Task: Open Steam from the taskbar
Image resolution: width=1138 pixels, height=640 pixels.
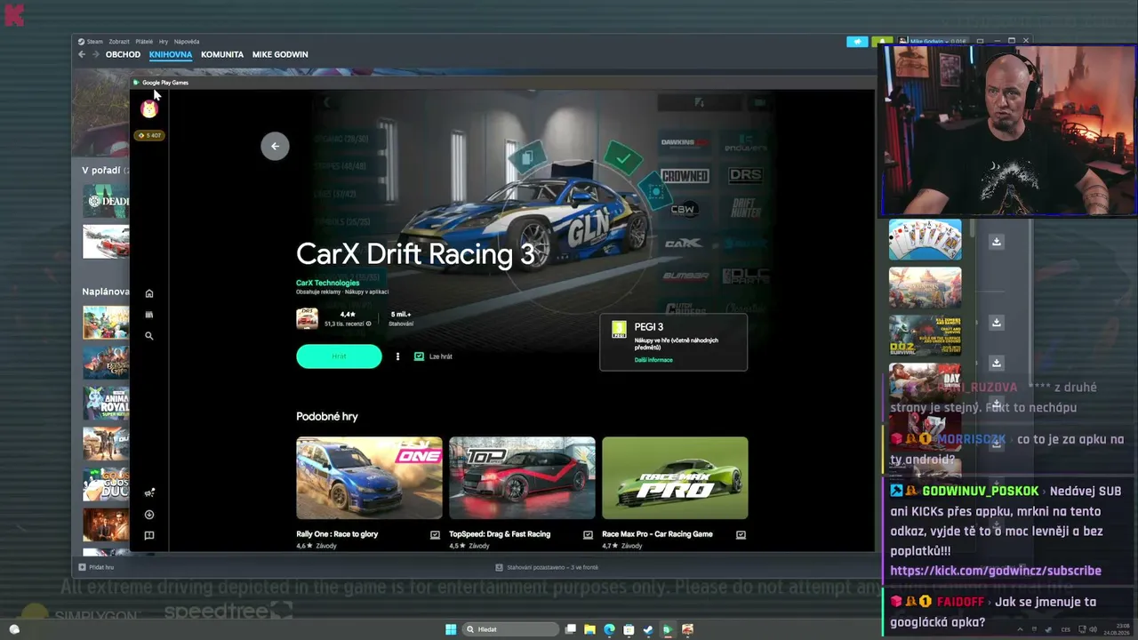Action: point(648,629)
